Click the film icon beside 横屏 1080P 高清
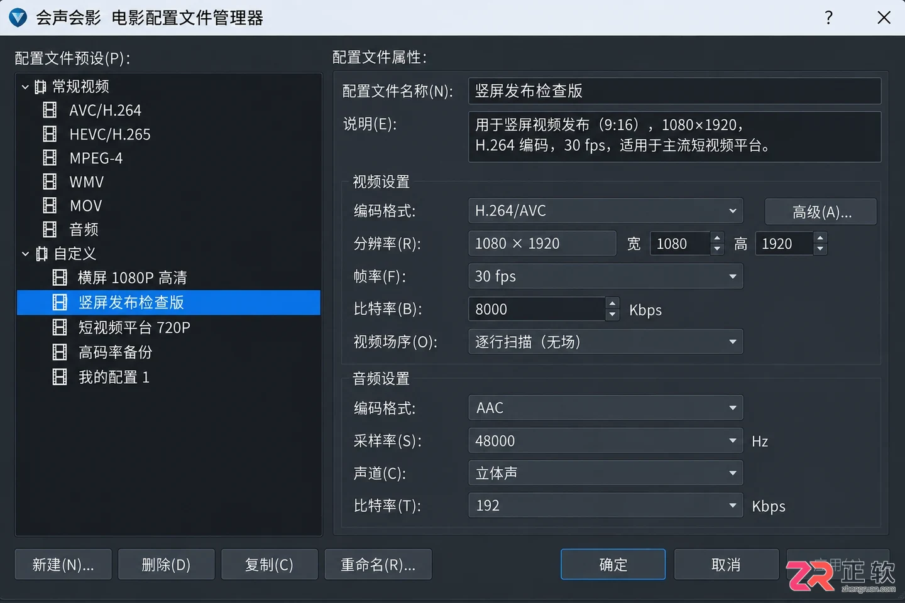Image resolution: width=905 pixels, height=603 pixels. (60, 277)
